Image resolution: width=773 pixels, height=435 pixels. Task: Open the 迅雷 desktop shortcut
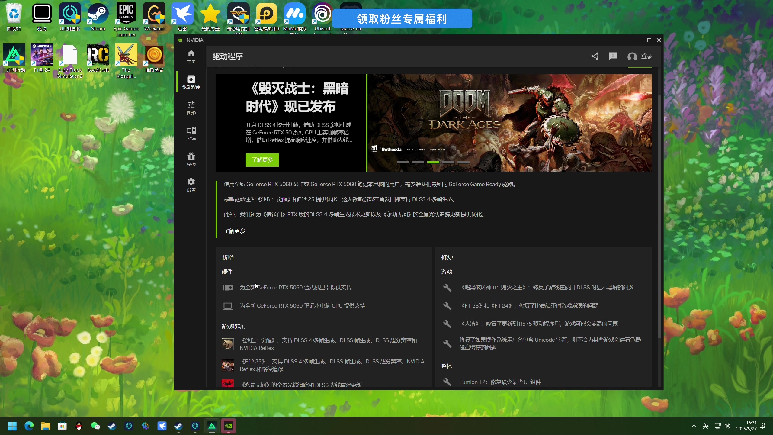(x=182, y=17)
